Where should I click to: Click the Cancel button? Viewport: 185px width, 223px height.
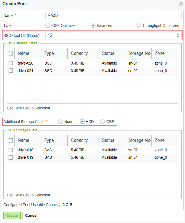click(x=31, y=216)
